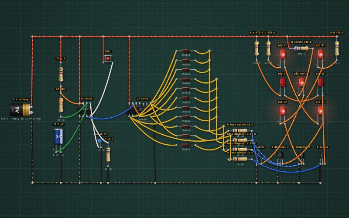
Task: Click the 'pip d2' label
Action: pos(282,102)
